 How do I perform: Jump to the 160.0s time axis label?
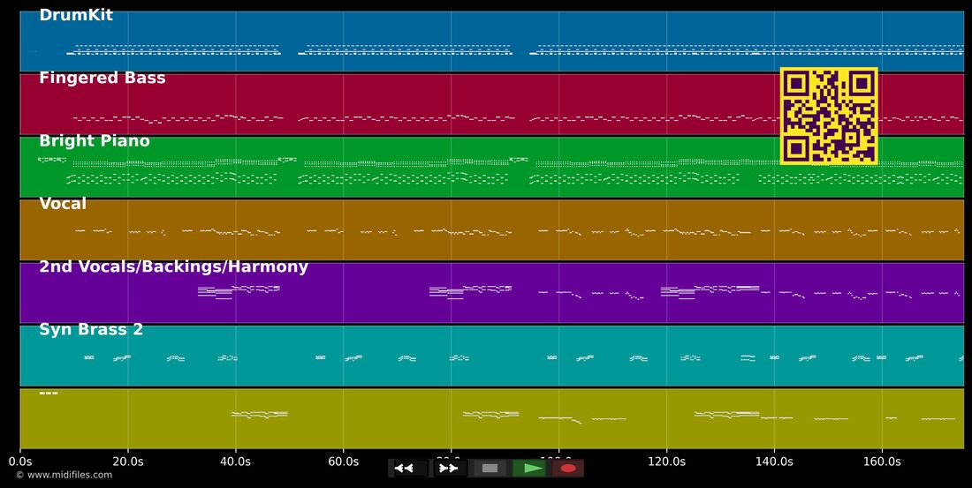pos(882,462)
